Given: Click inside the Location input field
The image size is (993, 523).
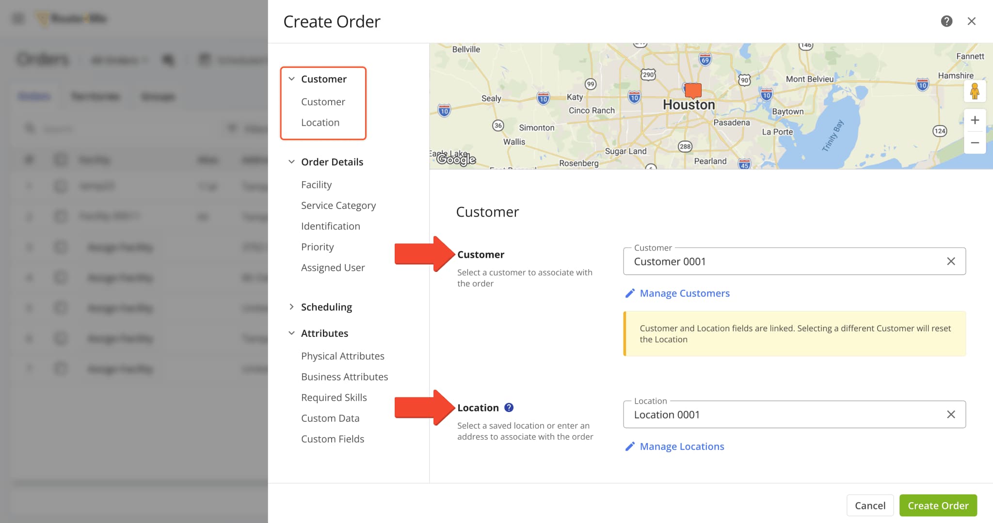Looking at the screenshot, I should pyautogui.click(x=776, y=414).
